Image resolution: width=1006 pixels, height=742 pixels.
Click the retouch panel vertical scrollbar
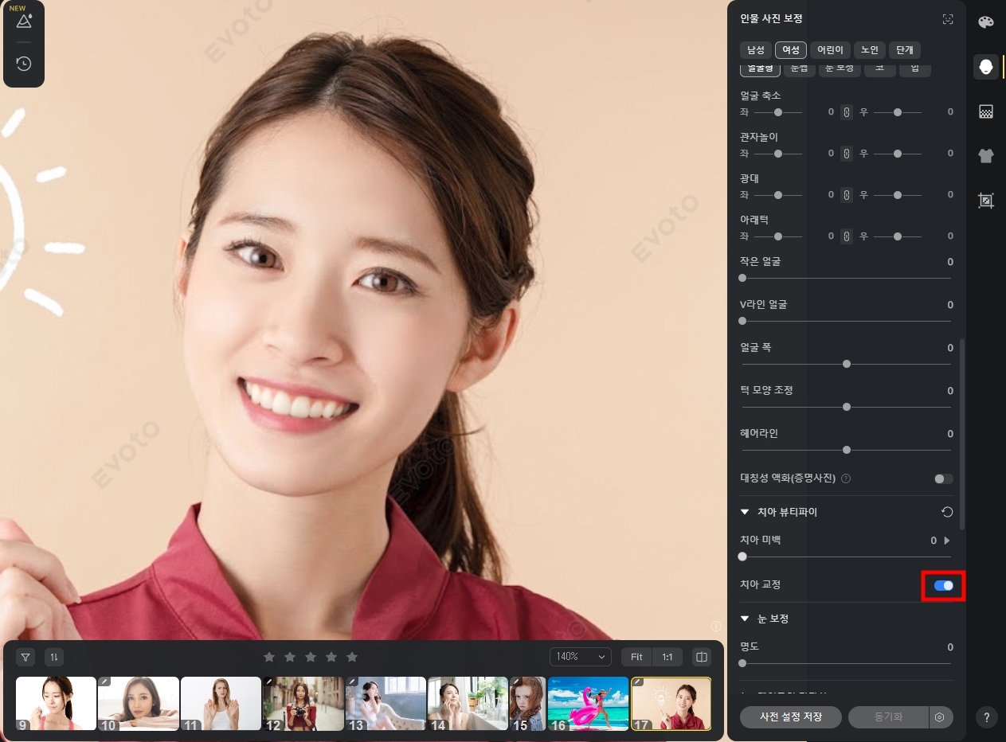(962, 434)
